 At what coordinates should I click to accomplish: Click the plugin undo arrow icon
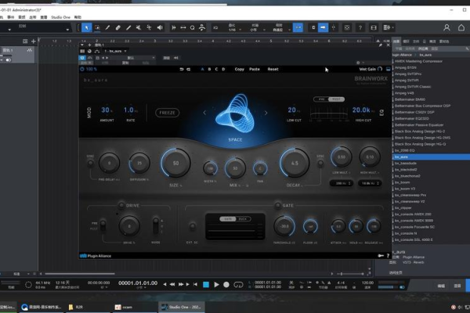tap(180, 69)
